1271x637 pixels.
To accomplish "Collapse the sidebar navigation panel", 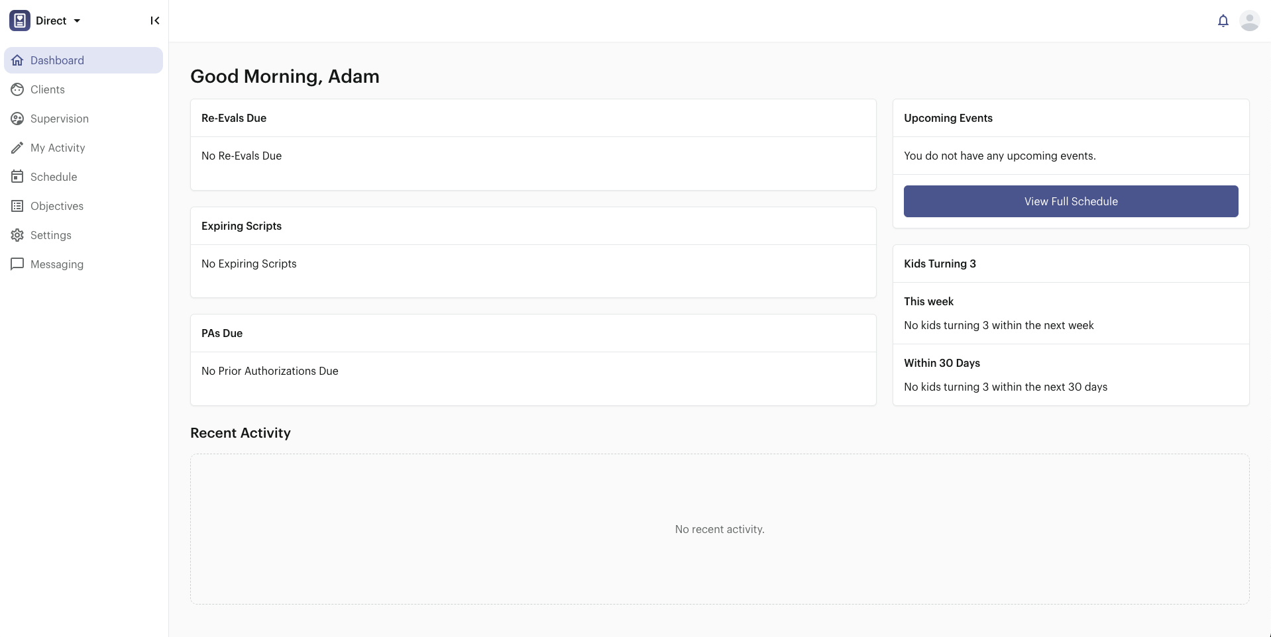I will point(155,21).
